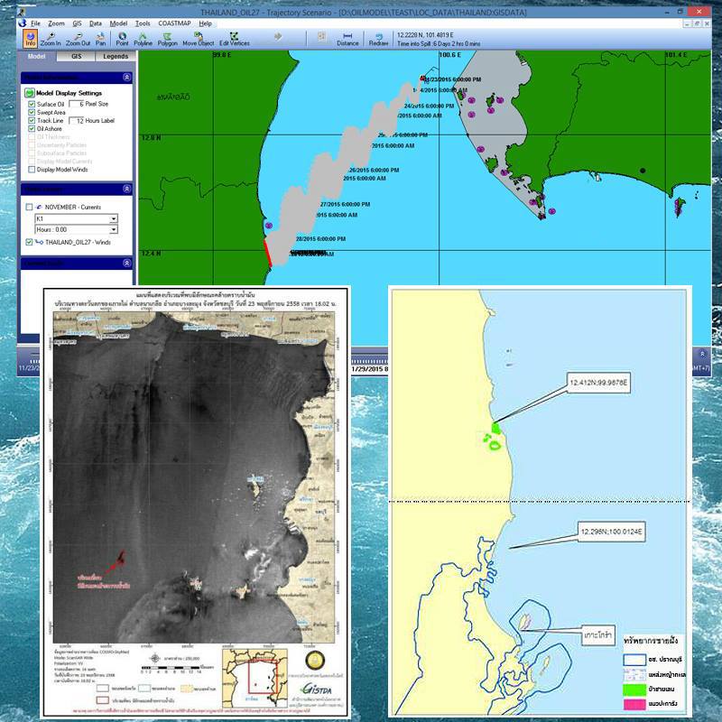Screen dimensions: 722x722
Task: Switch to the Legends tab
Action: pos(116,56)
